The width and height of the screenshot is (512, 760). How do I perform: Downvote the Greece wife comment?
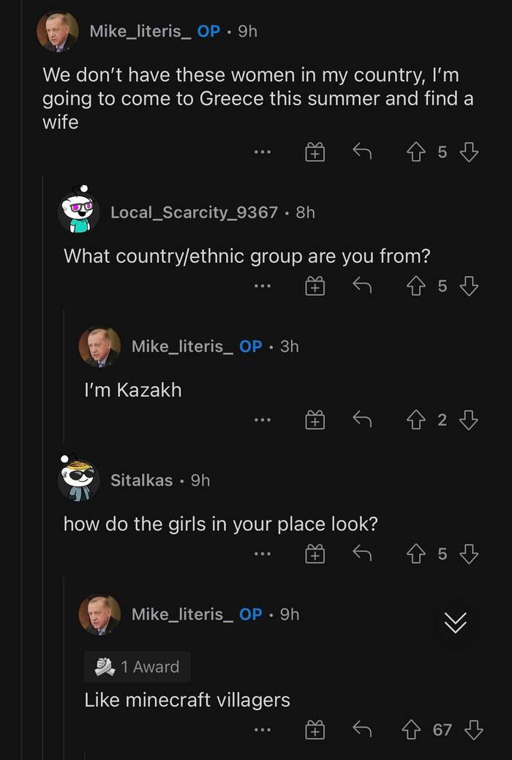pyautogui.click(x=469, y=152)
